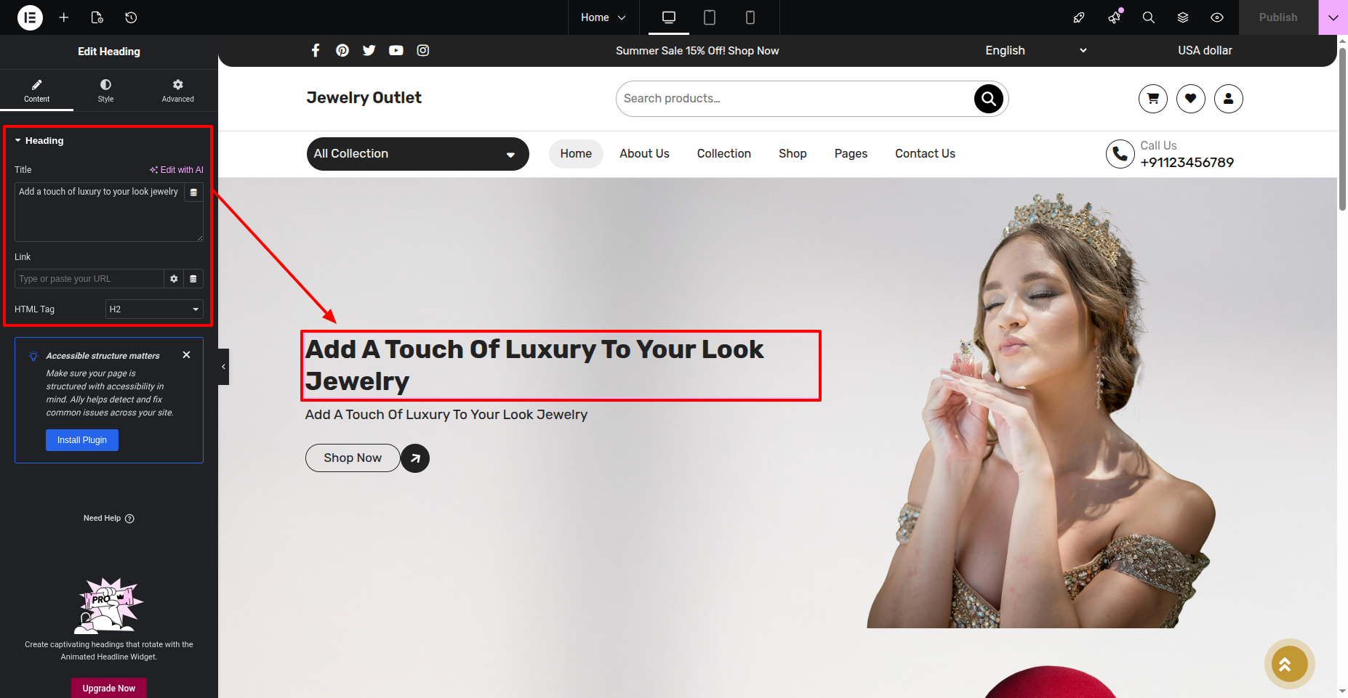The image size is (1348, 698).
Task: Open the shopping cart icon
Action: click(x=1152, y=99)
